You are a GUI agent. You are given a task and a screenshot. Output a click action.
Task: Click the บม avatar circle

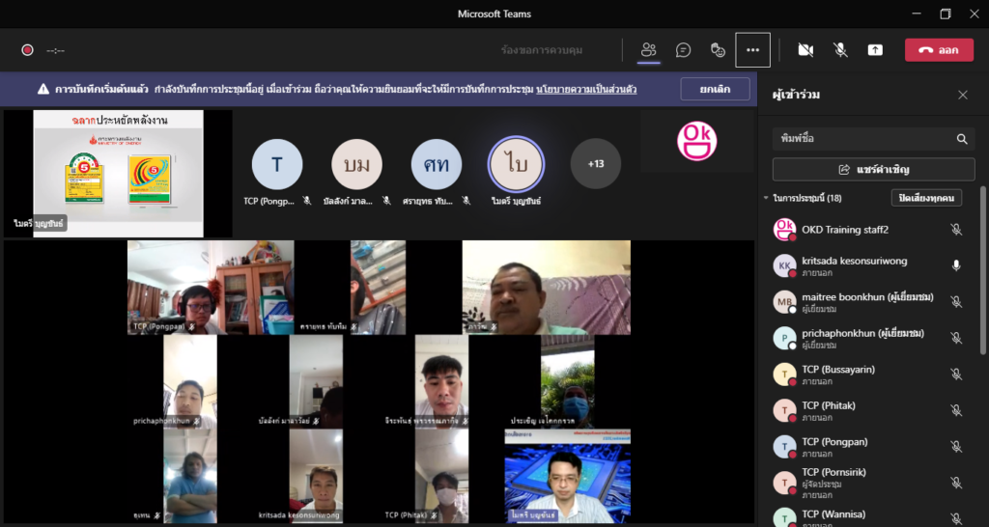356,164
